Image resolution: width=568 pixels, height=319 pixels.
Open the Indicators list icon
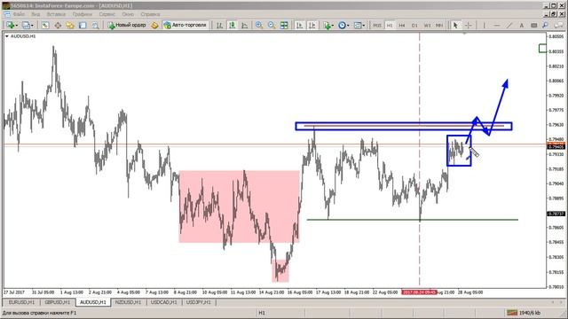pyautogui.click(x=327, y=25)
